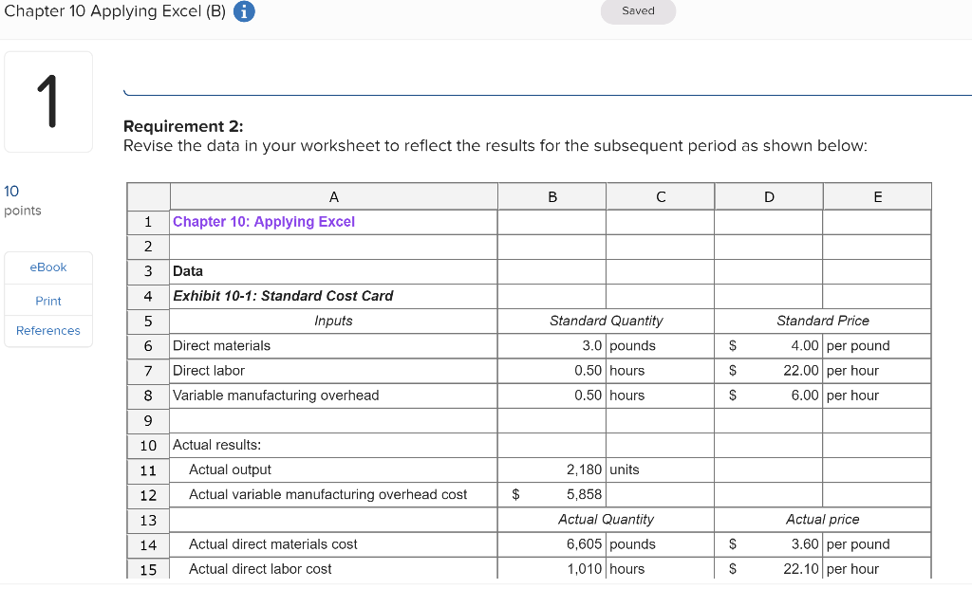Click the Saved status indicator
The height and width of the screenshot is (589, 972).
(x=637, y=11)
